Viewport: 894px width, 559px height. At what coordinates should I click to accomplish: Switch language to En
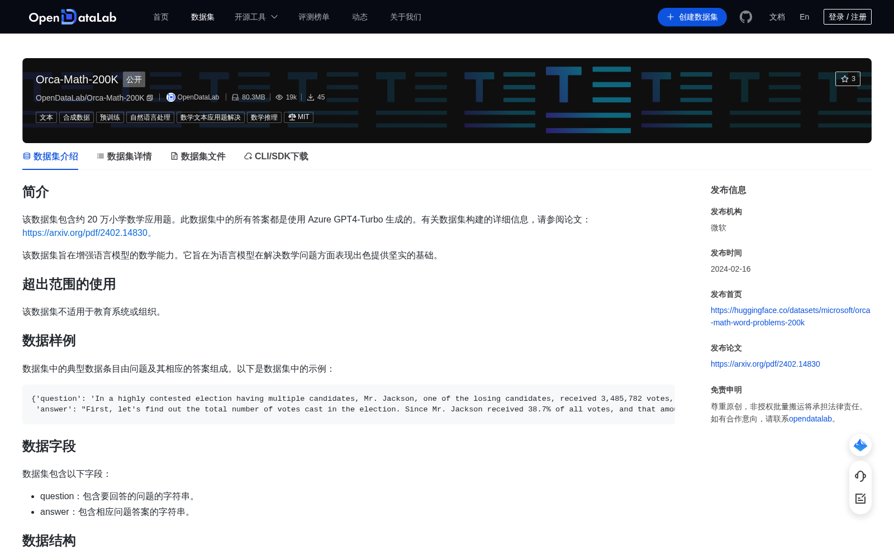click(805, 17)
